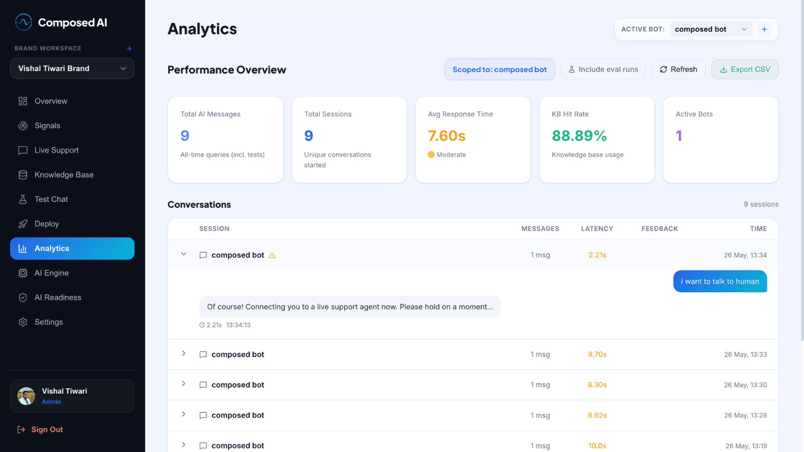This screenshot has height=452, width=804.
Task: Click the warning triangle icon on 13:34 session
Action: pyautogui.click(x=272, y=255)
